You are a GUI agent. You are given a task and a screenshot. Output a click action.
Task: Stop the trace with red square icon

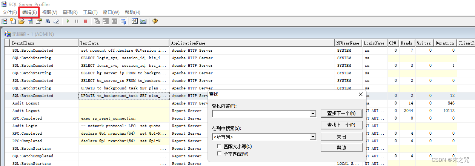tap(85, 21)
